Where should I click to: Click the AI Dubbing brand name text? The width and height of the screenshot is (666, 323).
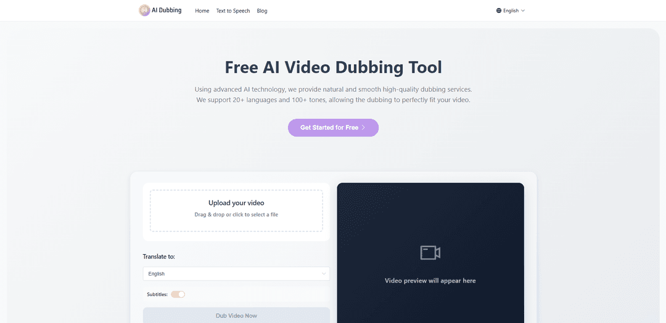[167, 10]
